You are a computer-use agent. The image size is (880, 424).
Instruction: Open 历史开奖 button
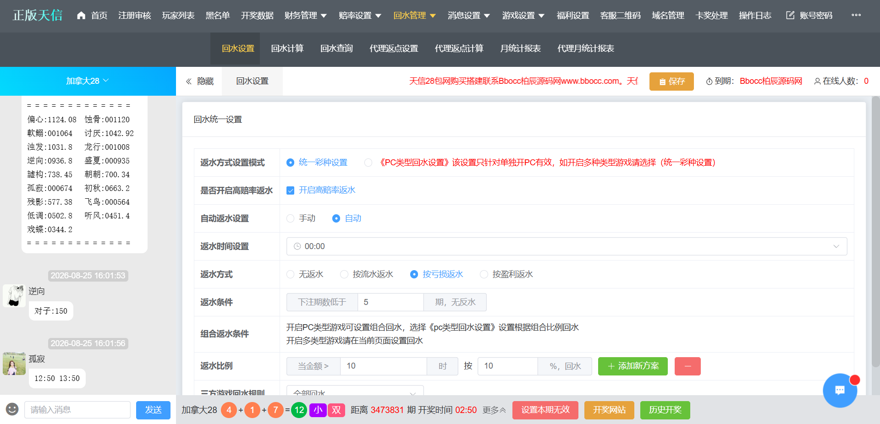[665, 410]
